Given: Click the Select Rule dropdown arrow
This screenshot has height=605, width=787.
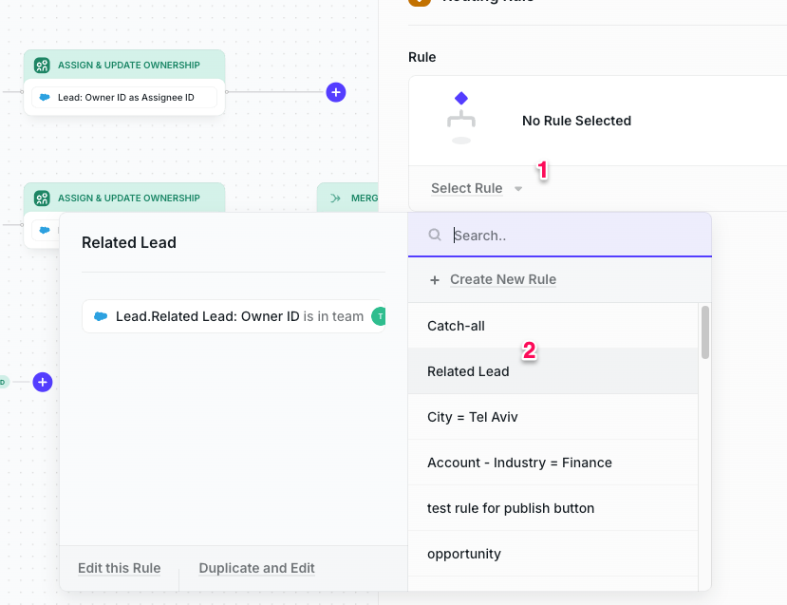Looking at the screenshot, I should point(518,189).
